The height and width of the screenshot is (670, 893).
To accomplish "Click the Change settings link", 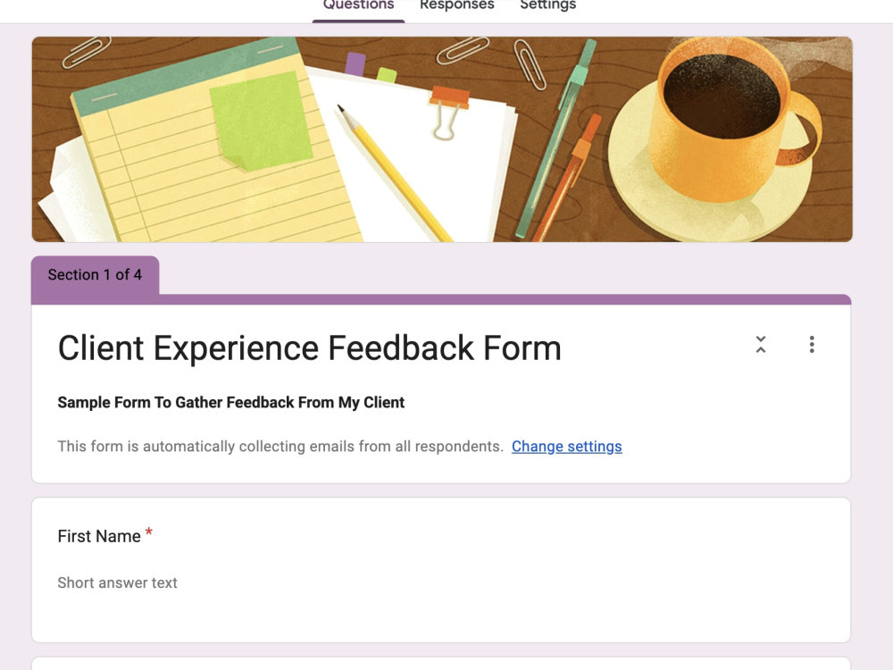I will pos(567,446).
